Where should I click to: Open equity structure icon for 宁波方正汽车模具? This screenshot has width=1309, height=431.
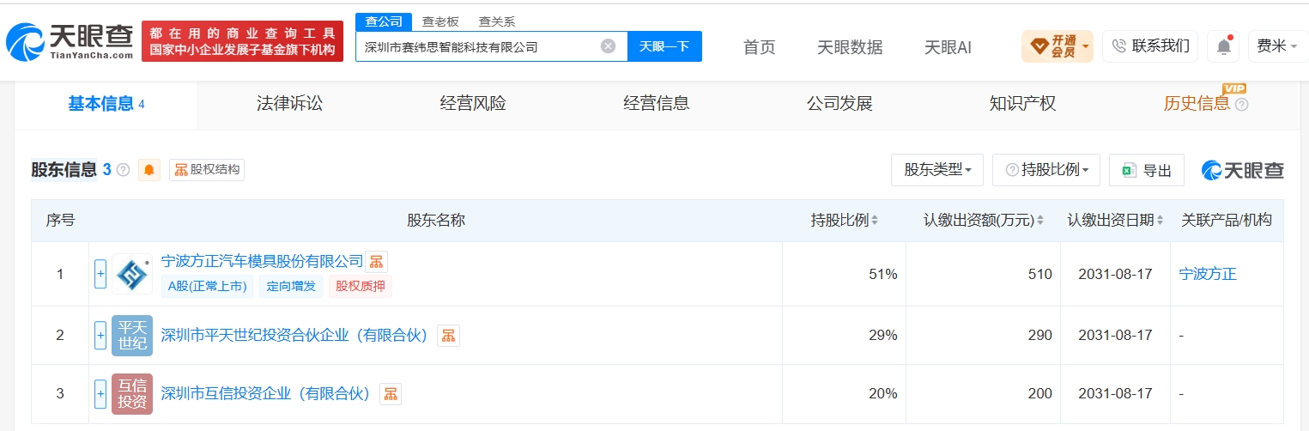pyautogui.click(x=376, y=262)
